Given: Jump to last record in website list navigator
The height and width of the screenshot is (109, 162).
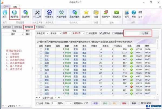Looking at the screenshot, I should tap(19, 106).
